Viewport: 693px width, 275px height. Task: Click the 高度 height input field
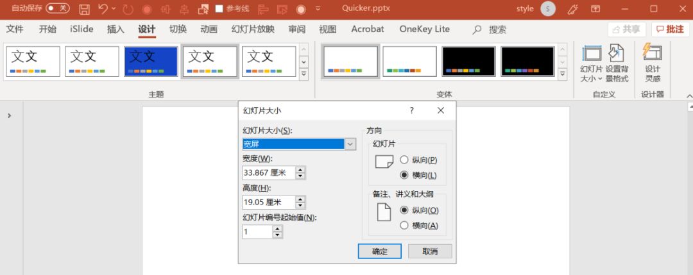click(269, 203)
